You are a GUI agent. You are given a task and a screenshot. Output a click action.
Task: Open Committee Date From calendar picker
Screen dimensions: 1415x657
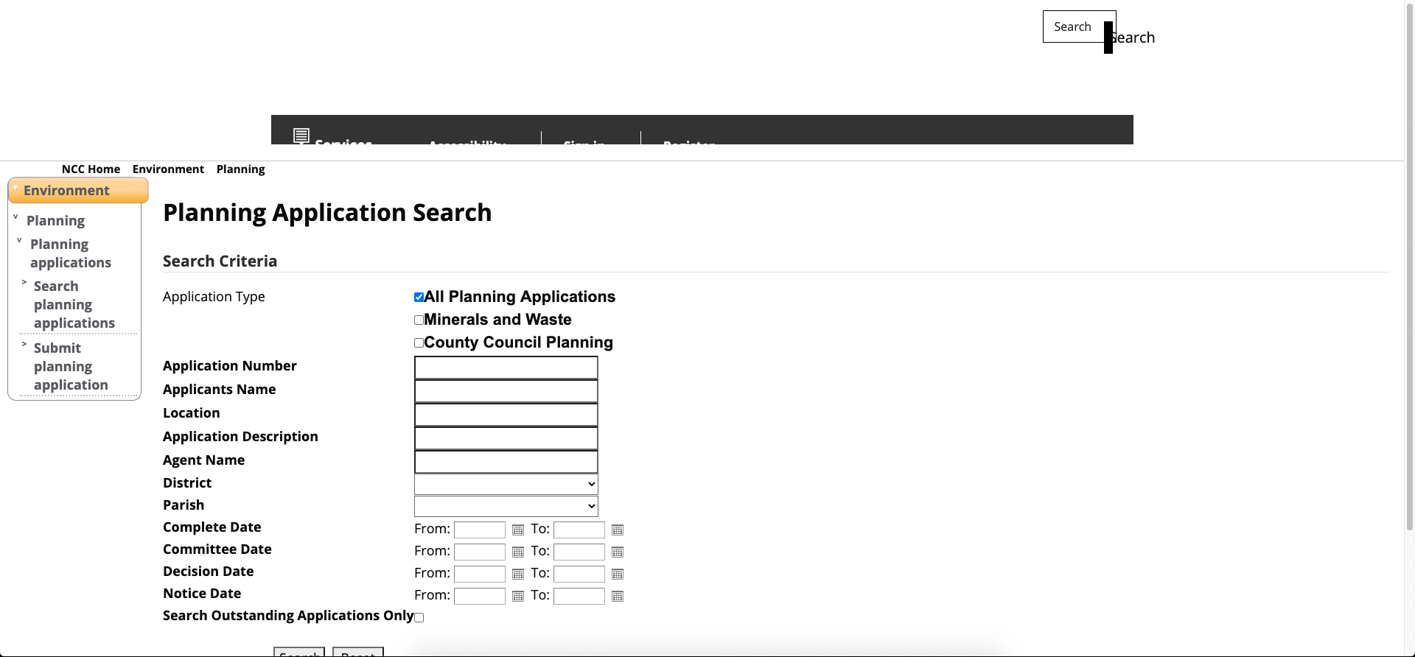click(518, 552)
